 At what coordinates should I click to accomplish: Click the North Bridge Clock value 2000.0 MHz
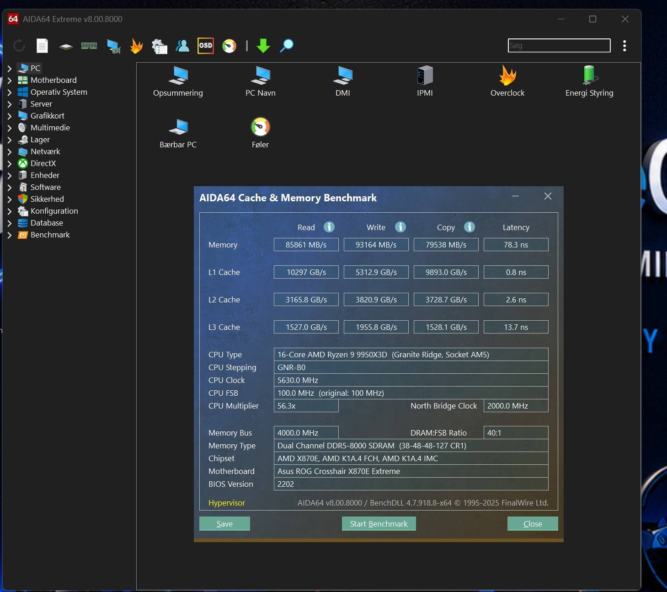tap(516, 406)
